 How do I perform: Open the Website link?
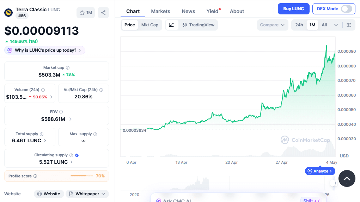[49, 194]
